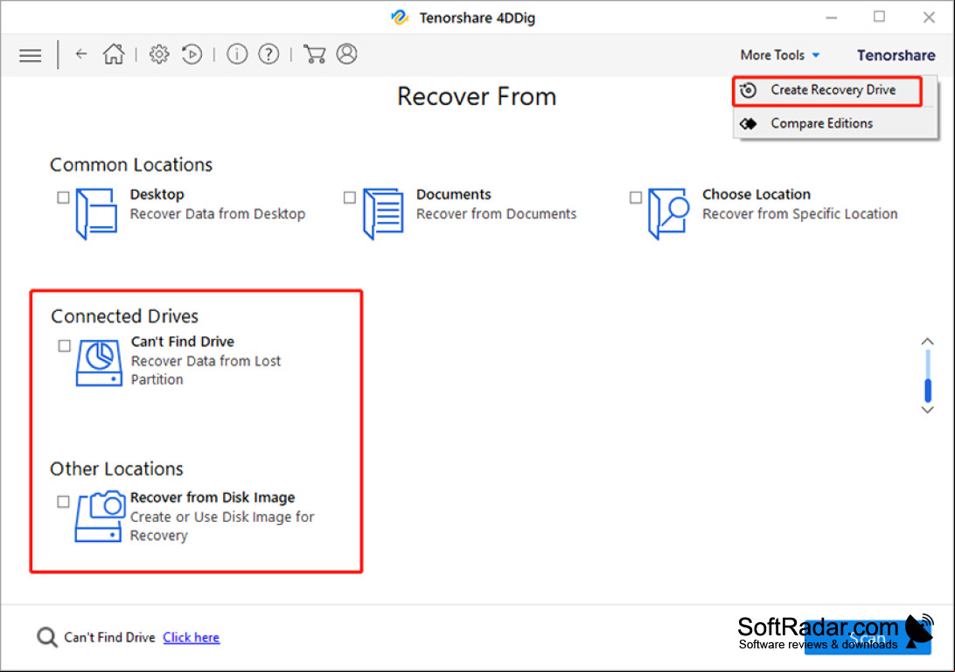Click the Create Recovery Drive icon

click(749, 90)
